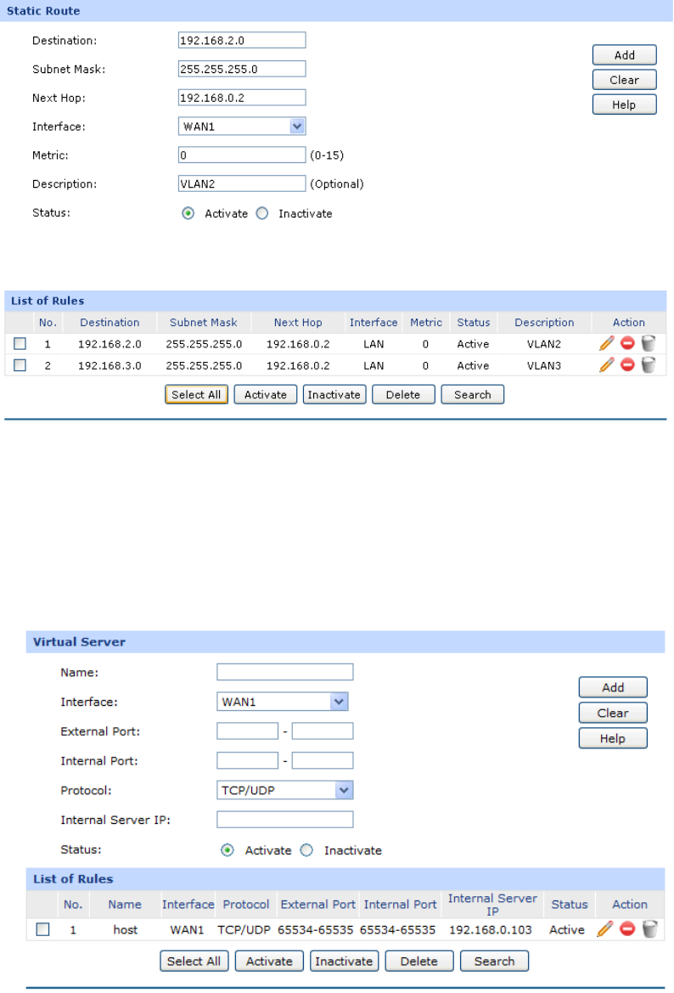Disable static route rule VLAN3 red icon
Image resolution: width=674 pixels, height=993 pixels.
click(627, 364)
